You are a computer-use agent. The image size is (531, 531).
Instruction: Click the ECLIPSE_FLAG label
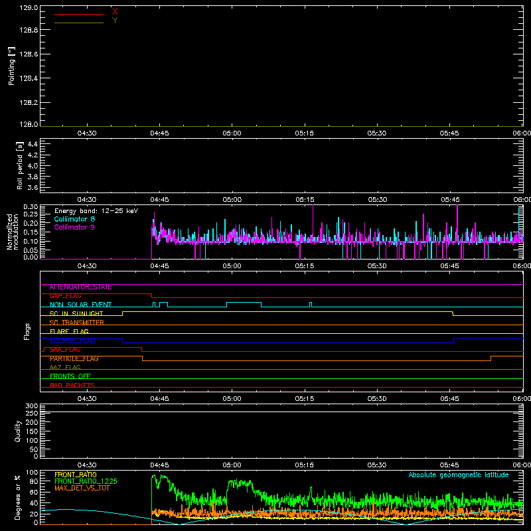72,341
